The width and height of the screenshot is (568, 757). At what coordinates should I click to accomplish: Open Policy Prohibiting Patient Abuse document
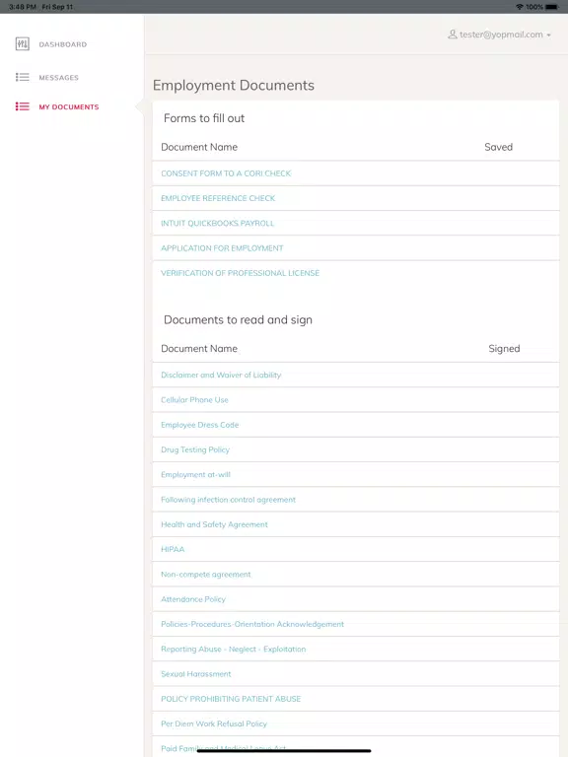click(231, 699)
